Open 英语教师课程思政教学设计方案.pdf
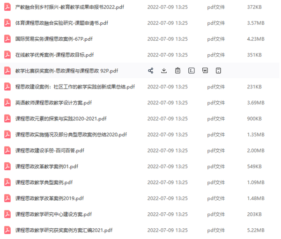The image size is (281, 239). (53, 102)
